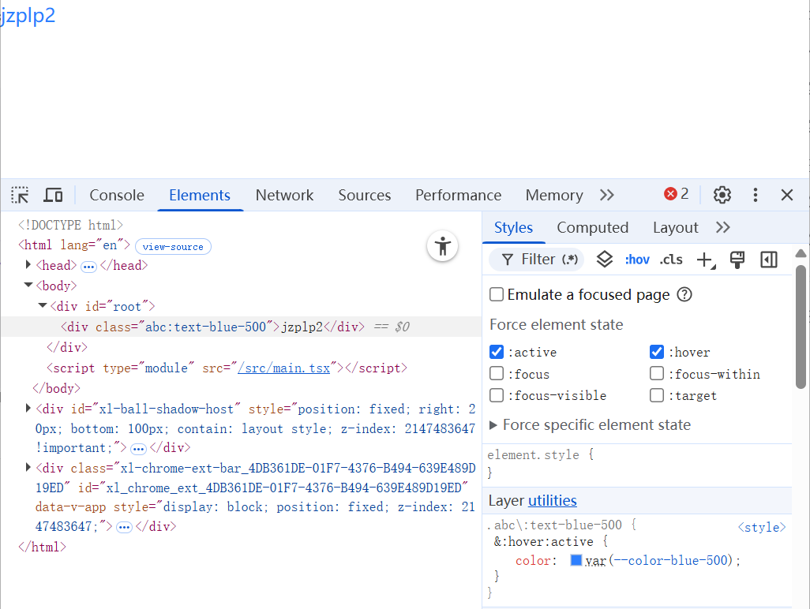Screen dimensions: 810x609
Task: Add a new style rule plus icon
Action: (x=706, y=260)
